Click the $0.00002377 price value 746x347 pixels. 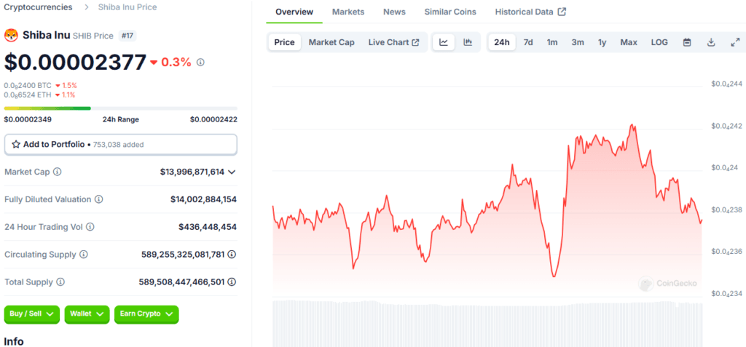pyautogui.click(x=76, y=63)
